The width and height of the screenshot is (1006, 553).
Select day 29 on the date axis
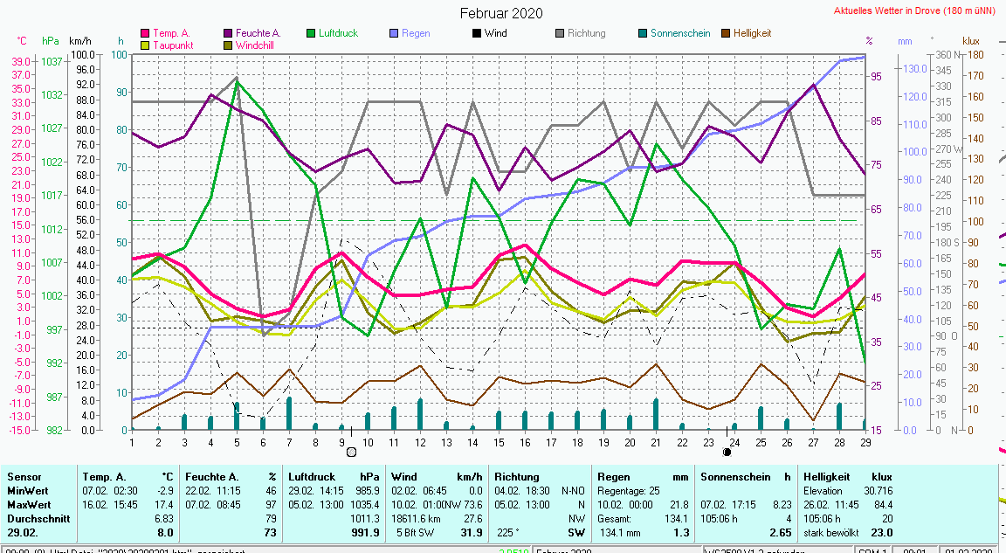pos(865,442)
